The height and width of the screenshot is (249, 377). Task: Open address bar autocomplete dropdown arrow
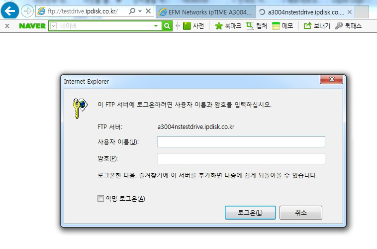click(x=140, y=11)
